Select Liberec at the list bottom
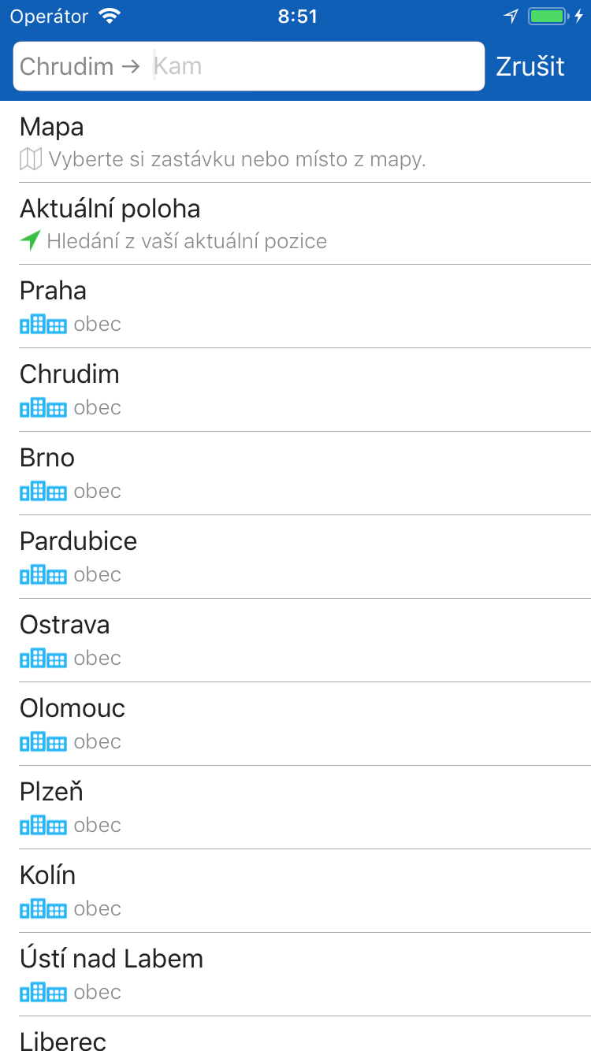This screenshot has width=591, height=1051. click(295, 1040)
